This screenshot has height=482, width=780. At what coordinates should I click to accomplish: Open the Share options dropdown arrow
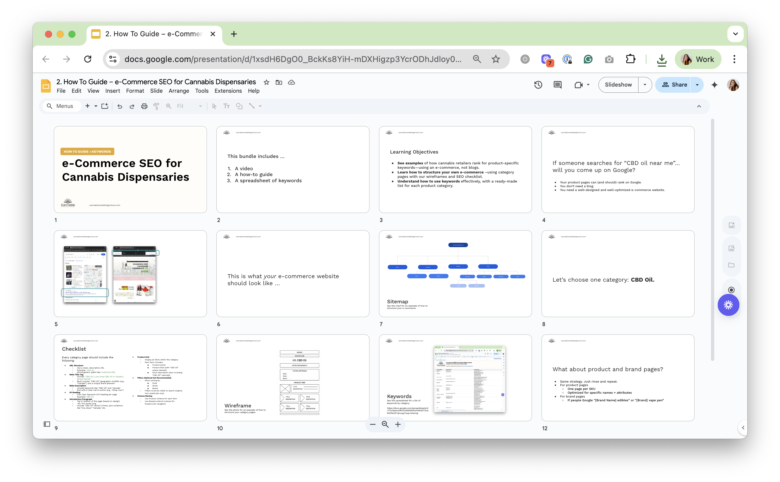pos(697,85)
